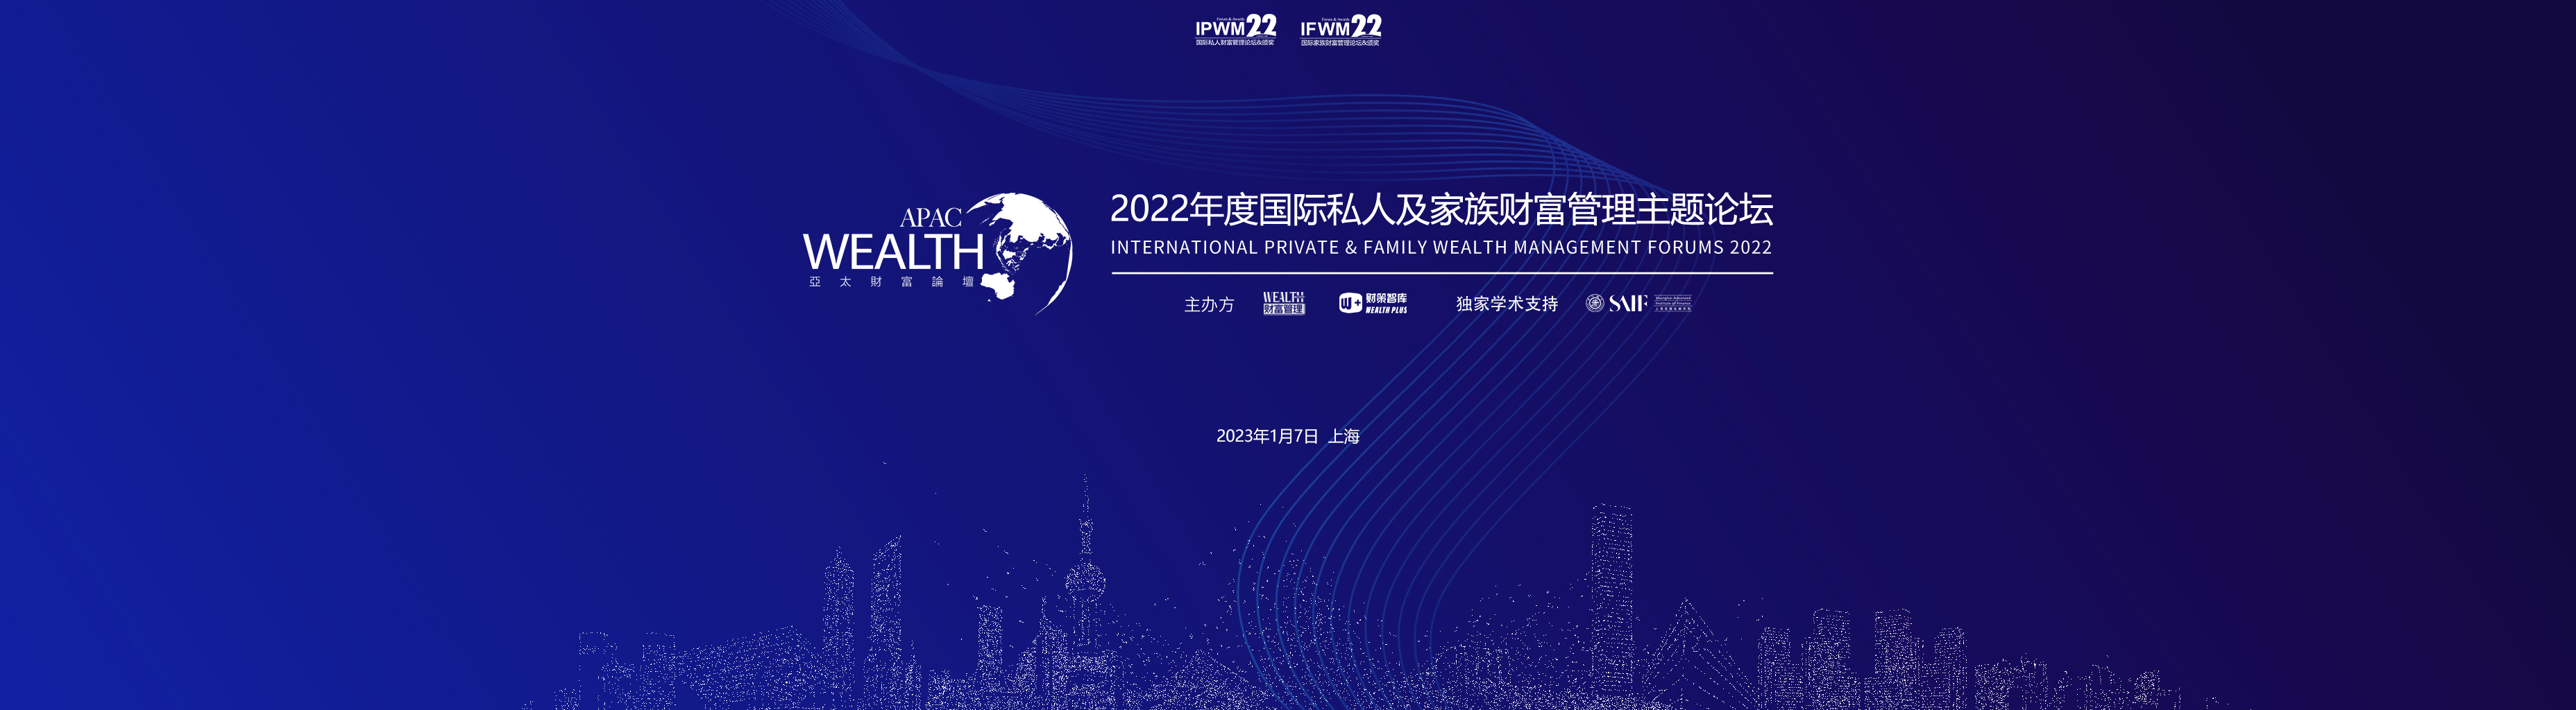Click the Shanghai Advanced Institute of Finance text
The width and height of the screenshot is (2576, 710).
click(x=1673, y=304)
